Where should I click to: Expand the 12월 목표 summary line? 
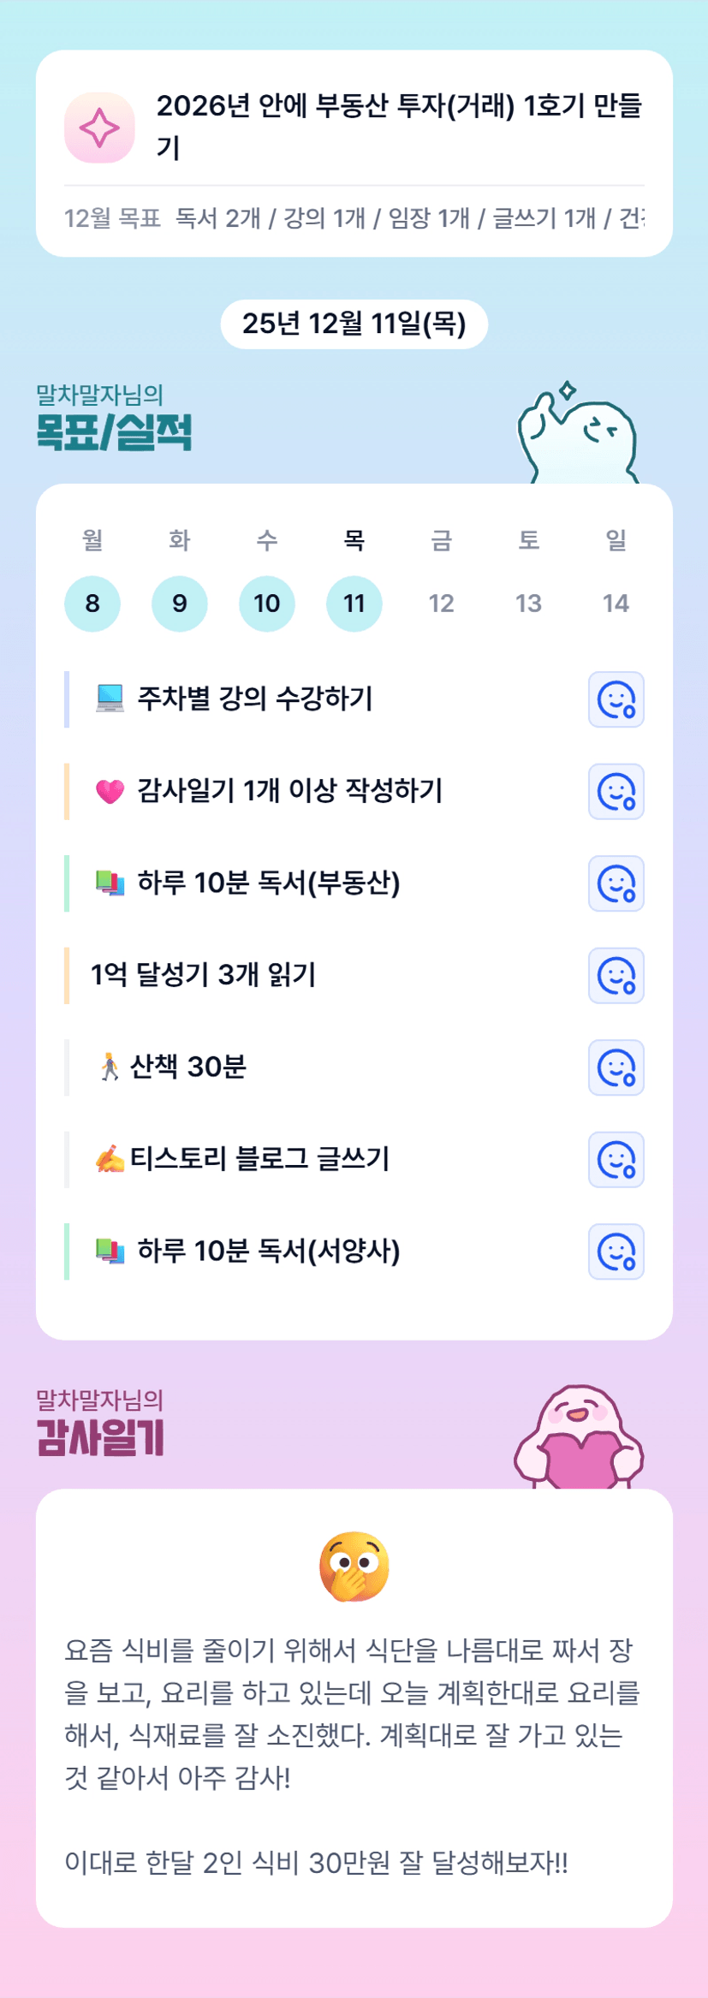pyautogui.click(x=354, y=218)
